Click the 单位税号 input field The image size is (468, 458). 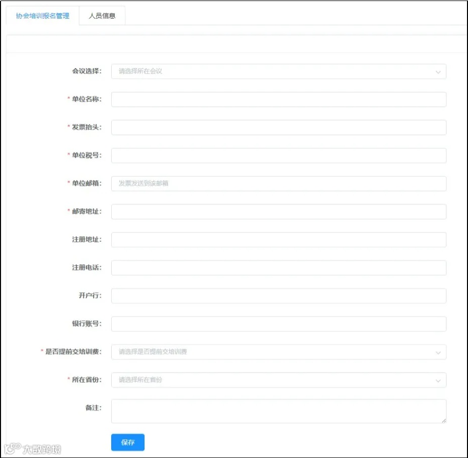tap(279, 155)
